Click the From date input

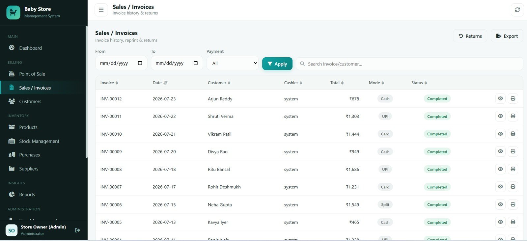(121, 63)
